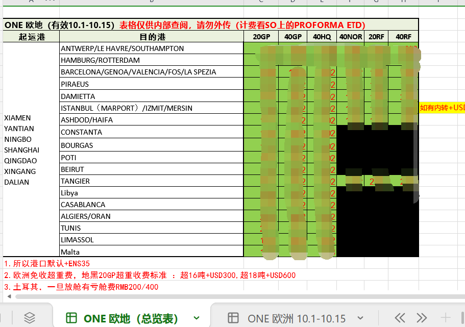Select the ONE 欧地 (总览表) sheet tab
The height and width of the screenshot is (327, 465).
point(130,318)
